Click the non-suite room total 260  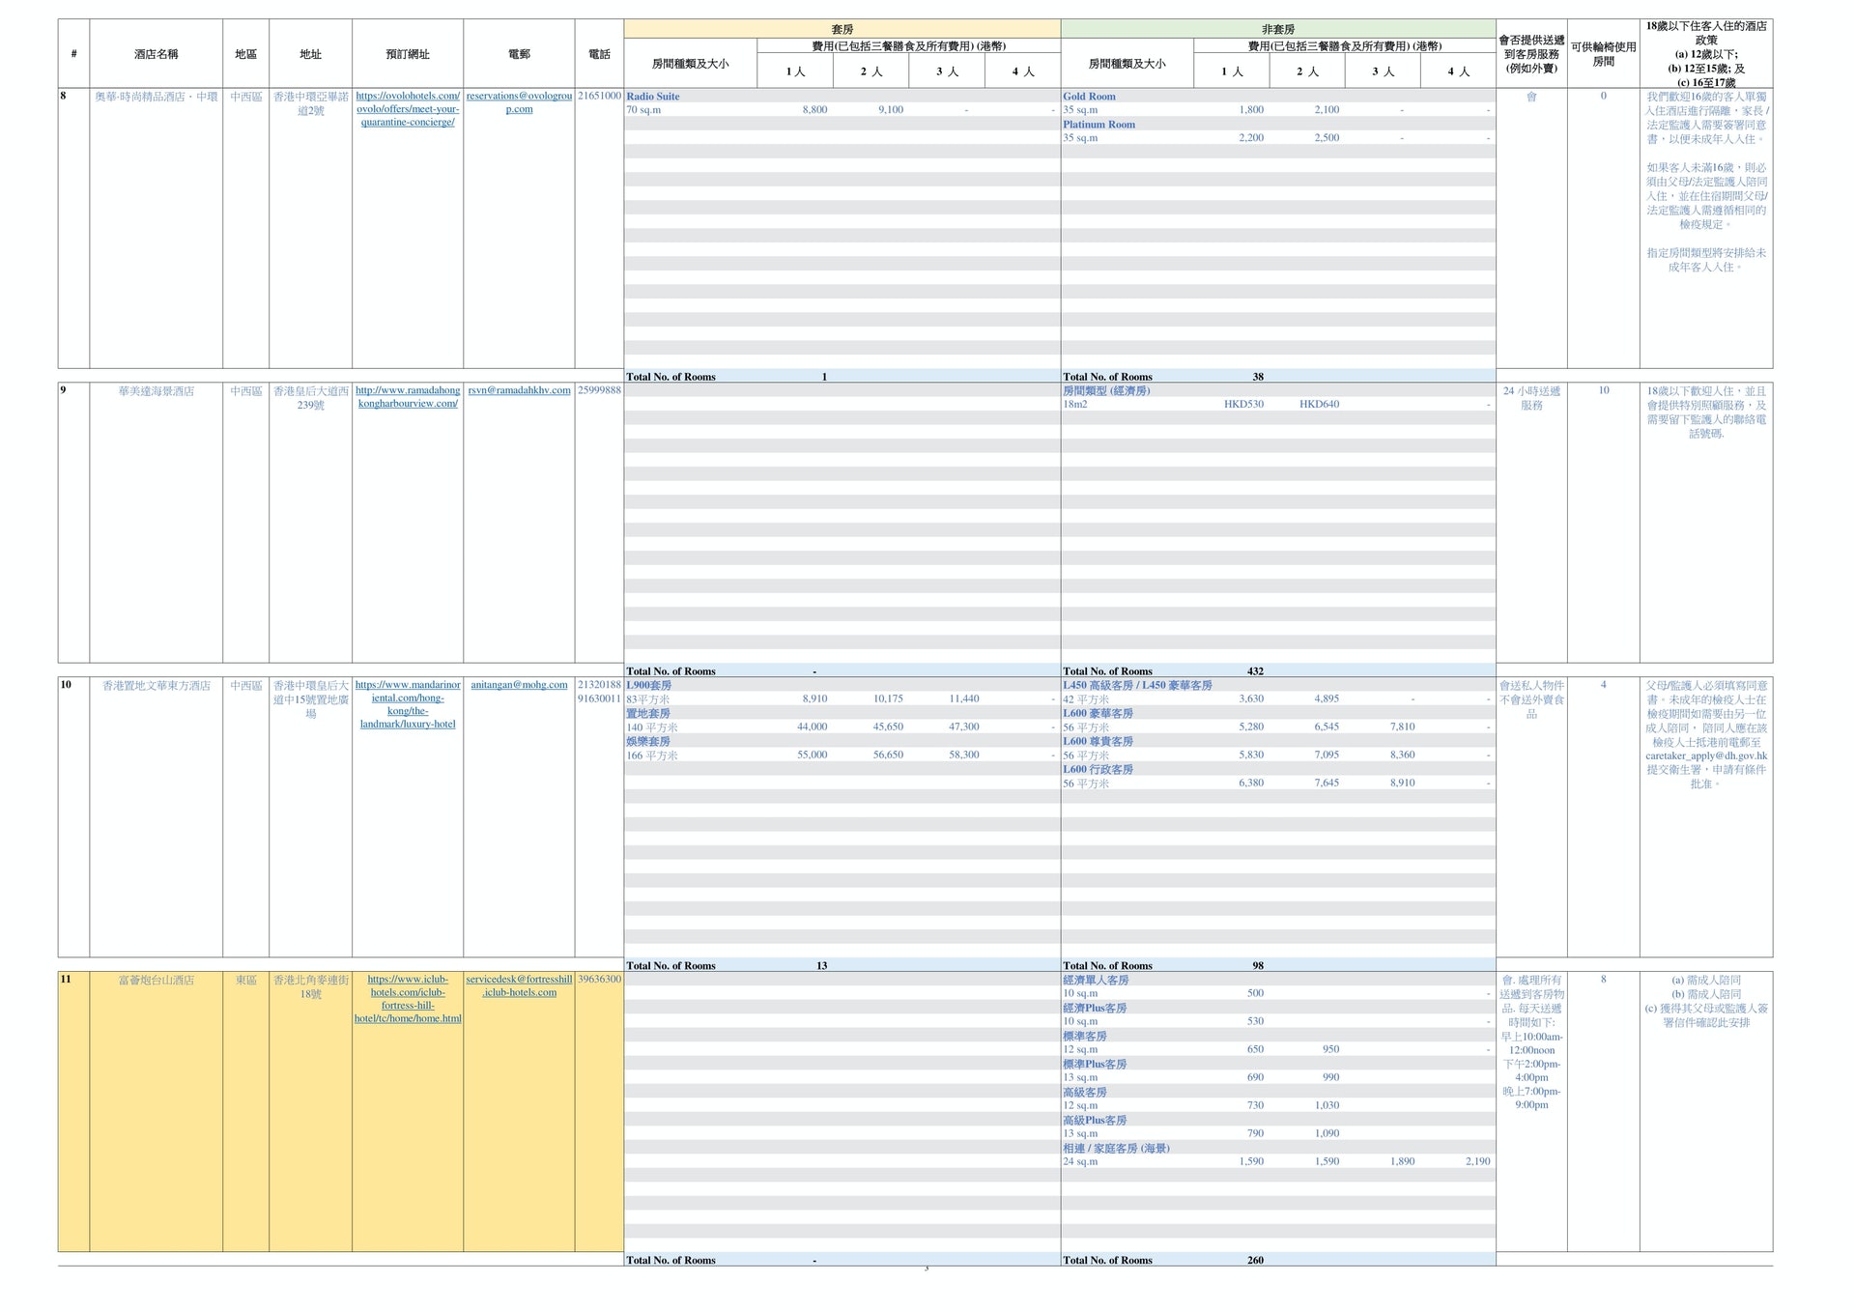pyautogui.click(x=1255, y=1261)
